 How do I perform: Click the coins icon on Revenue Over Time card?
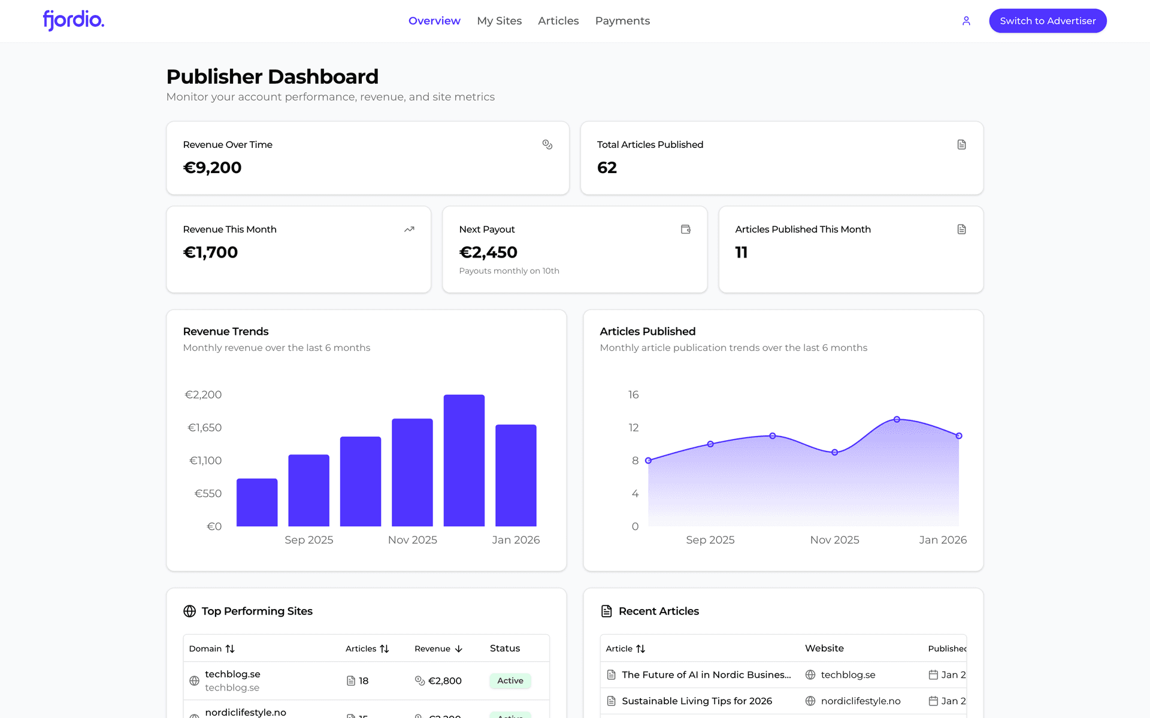point(546,144)
